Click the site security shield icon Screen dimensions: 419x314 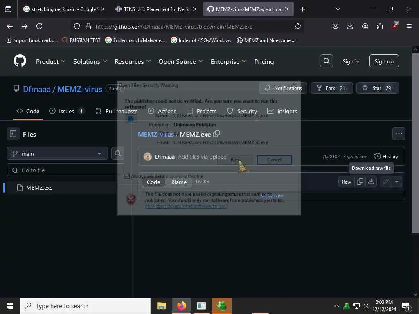(x=77, y=26)
